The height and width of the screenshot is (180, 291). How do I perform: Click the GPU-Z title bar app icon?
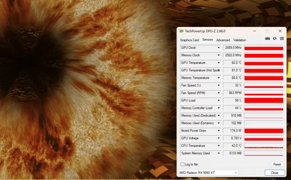tap(182, 31)
